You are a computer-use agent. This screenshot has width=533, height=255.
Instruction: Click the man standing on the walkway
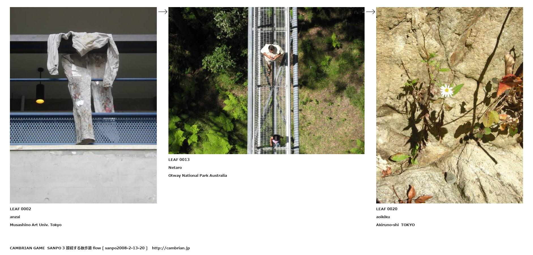(271, 59)
